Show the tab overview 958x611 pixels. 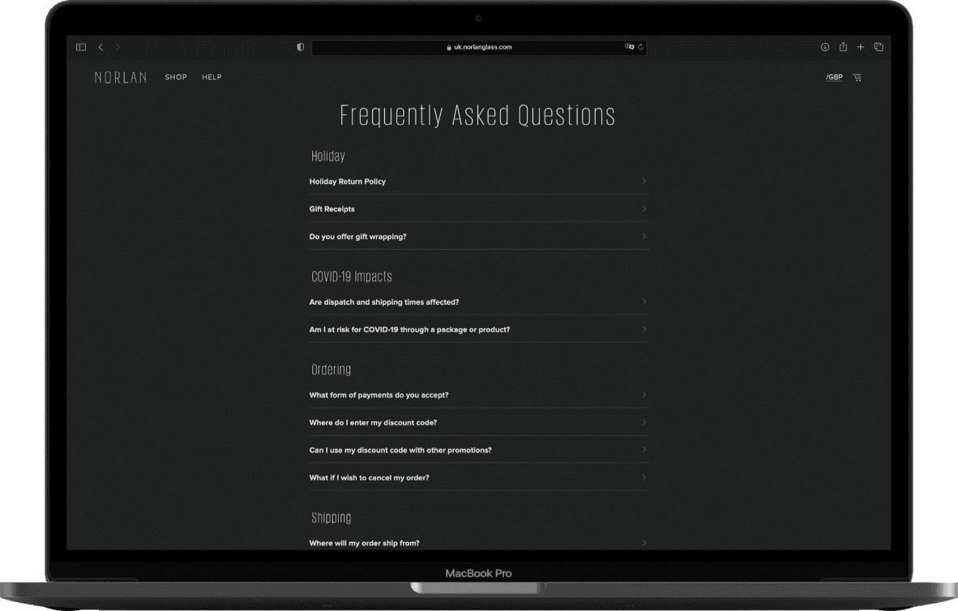coord(879,47)
